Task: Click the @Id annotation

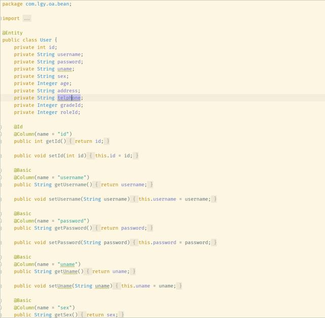Action: [18, 127]
